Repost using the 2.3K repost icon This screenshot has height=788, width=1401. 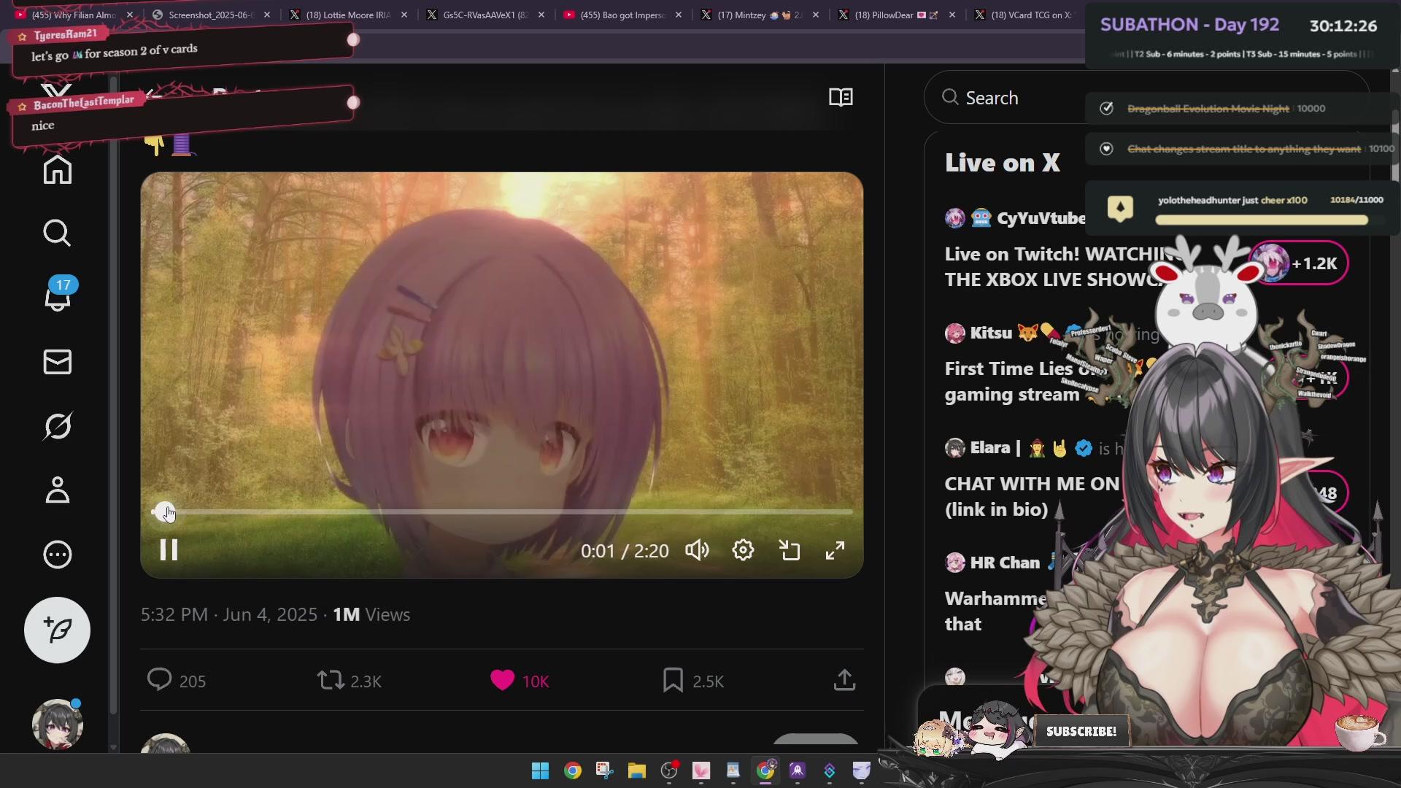point(349,680)
